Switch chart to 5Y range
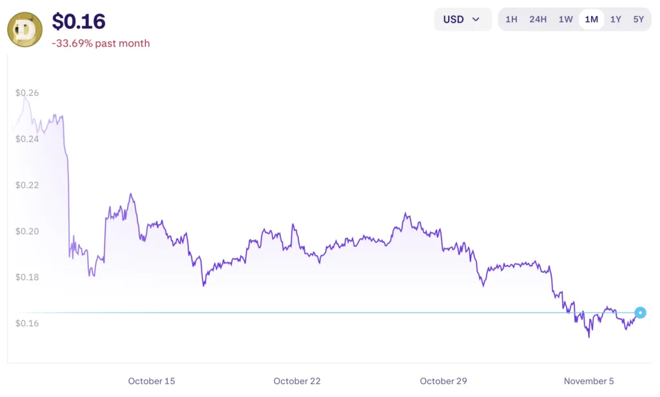This screenshot has height=397, width=660. point(638,19)
